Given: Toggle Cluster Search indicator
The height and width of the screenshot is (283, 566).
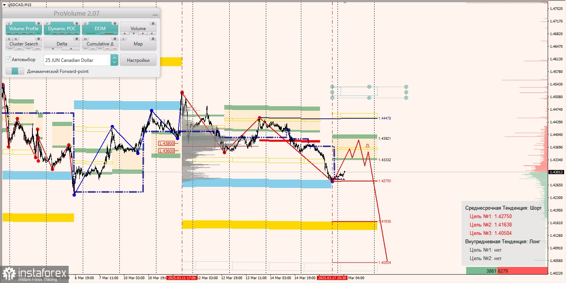Looking at the screenshot, I should [24, 44].
